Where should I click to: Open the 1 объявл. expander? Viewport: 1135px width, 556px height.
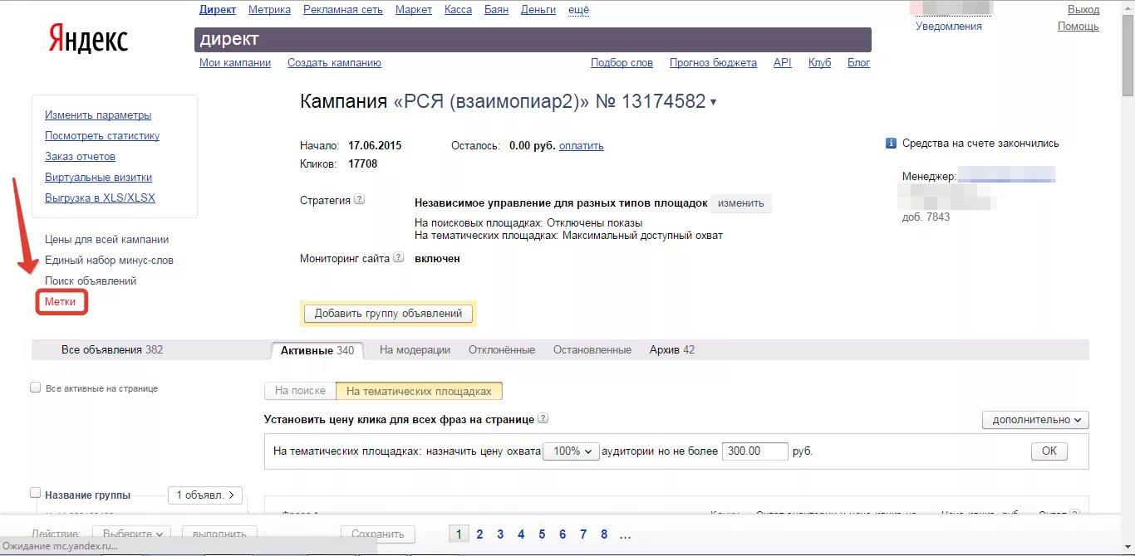(x=206, y=495)
